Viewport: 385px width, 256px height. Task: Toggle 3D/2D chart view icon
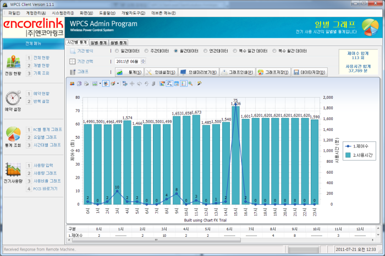click(125, 84)
